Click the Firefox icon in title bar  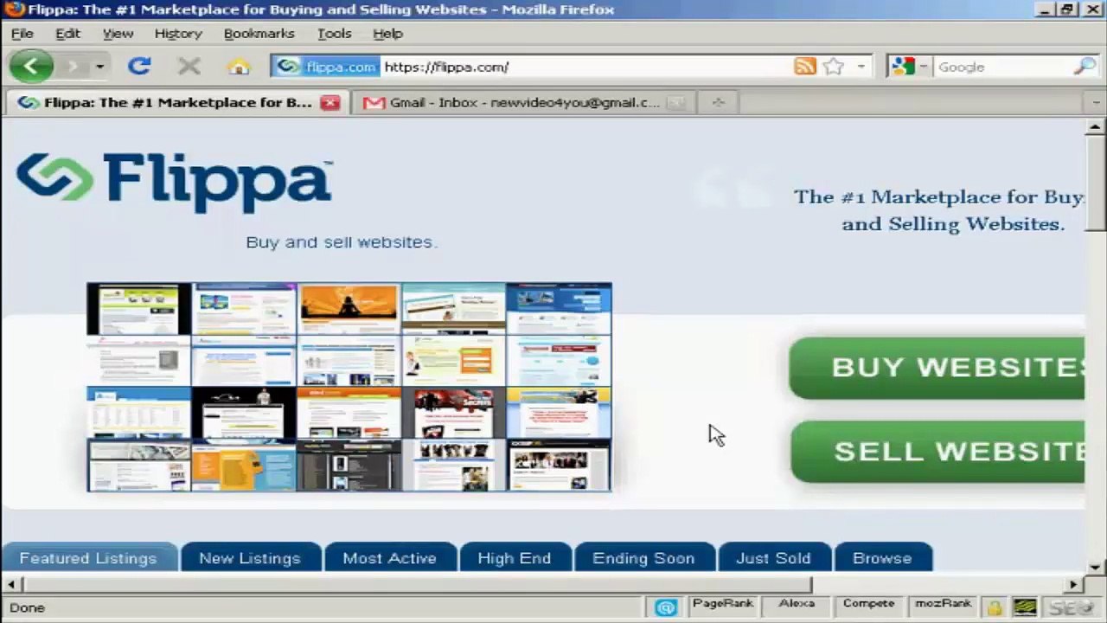[x=14, y=10]
